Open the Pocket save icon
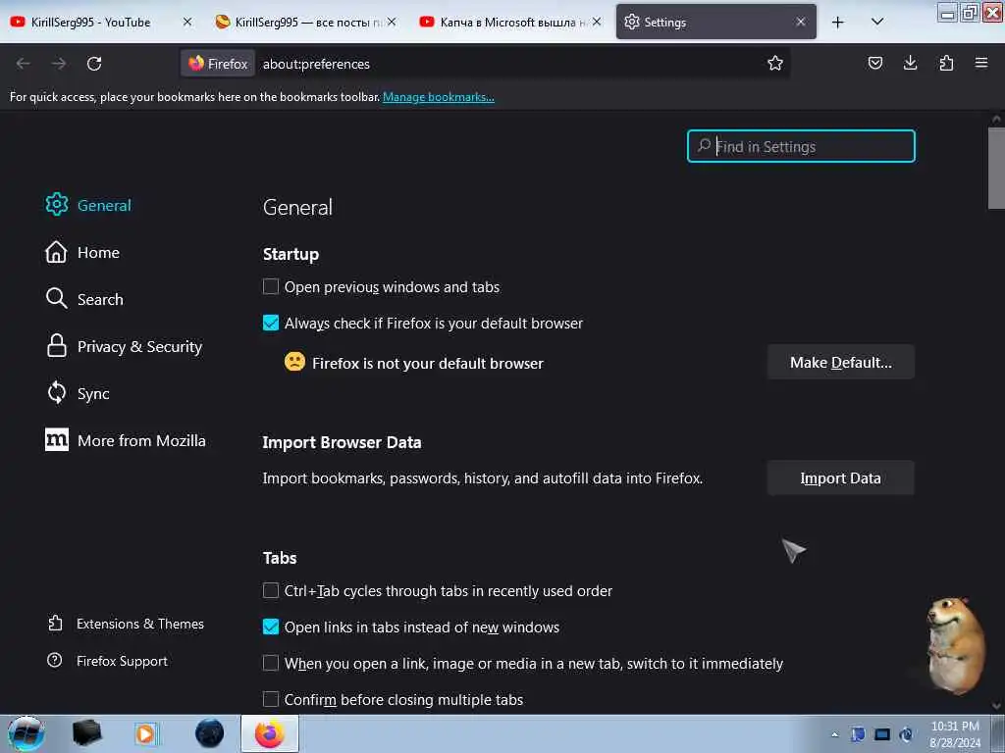Viewport: 1005px width, 753px height. [874, 63]
